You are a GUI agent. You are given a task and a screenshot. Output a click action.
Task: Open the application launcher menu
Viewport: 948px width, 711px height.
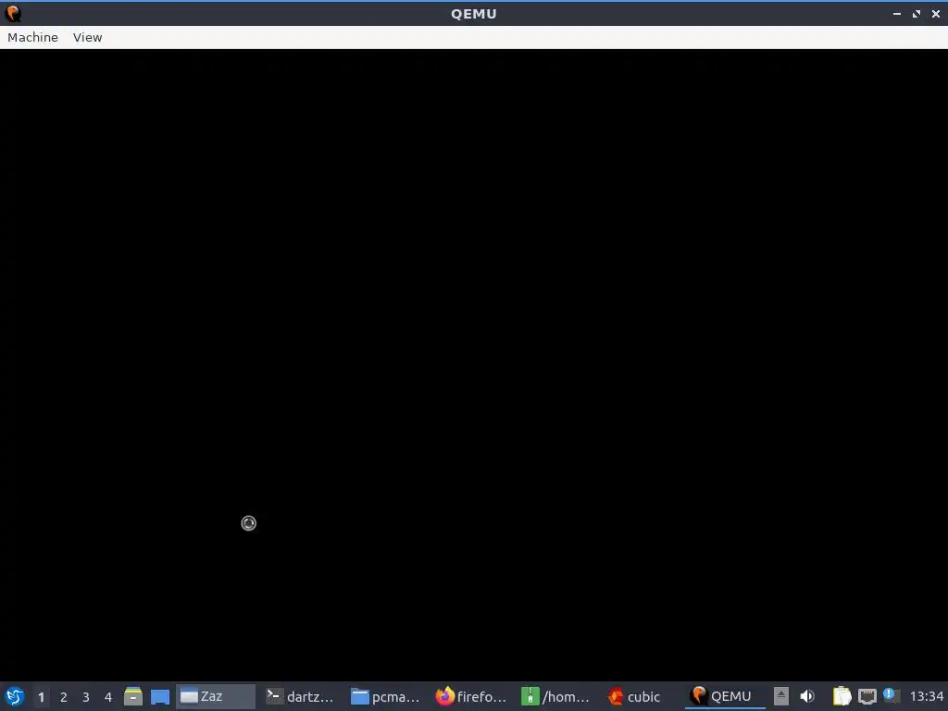point(15,696)
